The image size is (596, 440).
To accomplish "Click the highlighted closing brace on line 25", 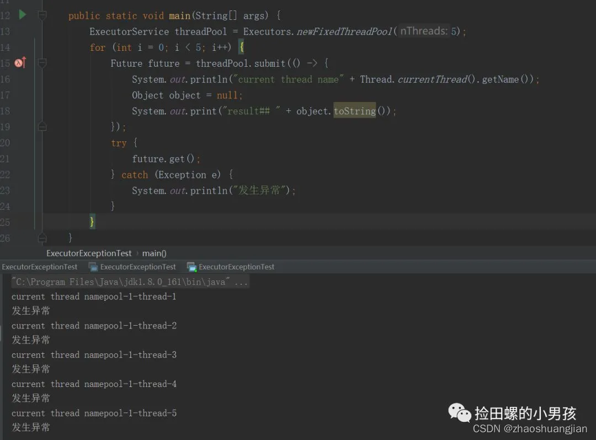I will (92, 221).
